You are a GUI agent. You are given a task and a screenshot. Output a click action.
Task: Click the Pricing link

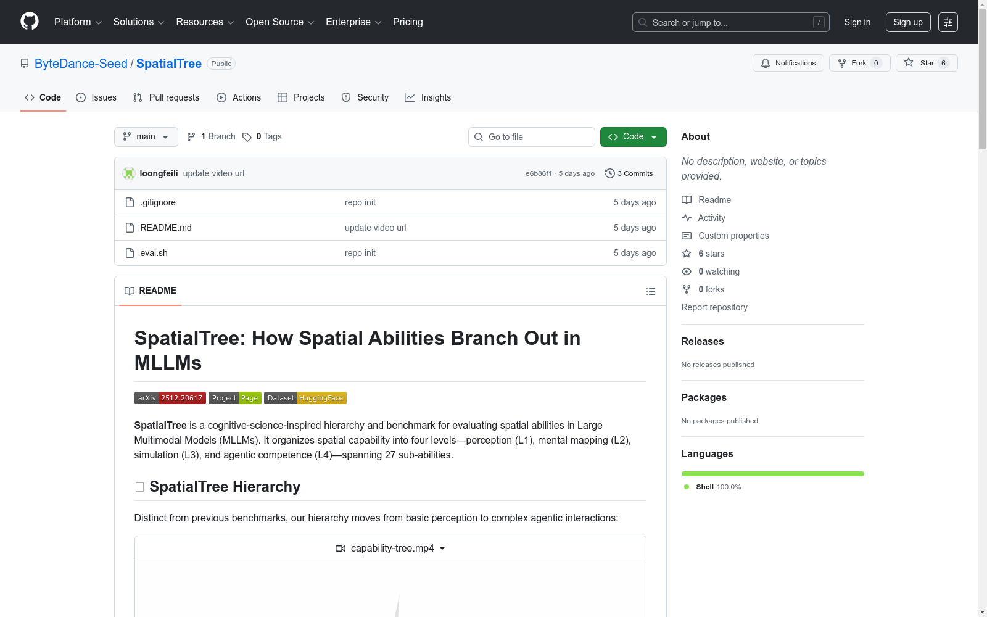408,22
